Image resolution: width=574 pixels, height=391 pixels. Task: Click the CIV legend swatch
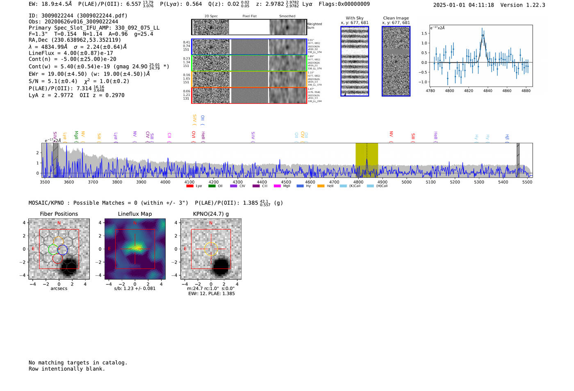tap(234, 186)
